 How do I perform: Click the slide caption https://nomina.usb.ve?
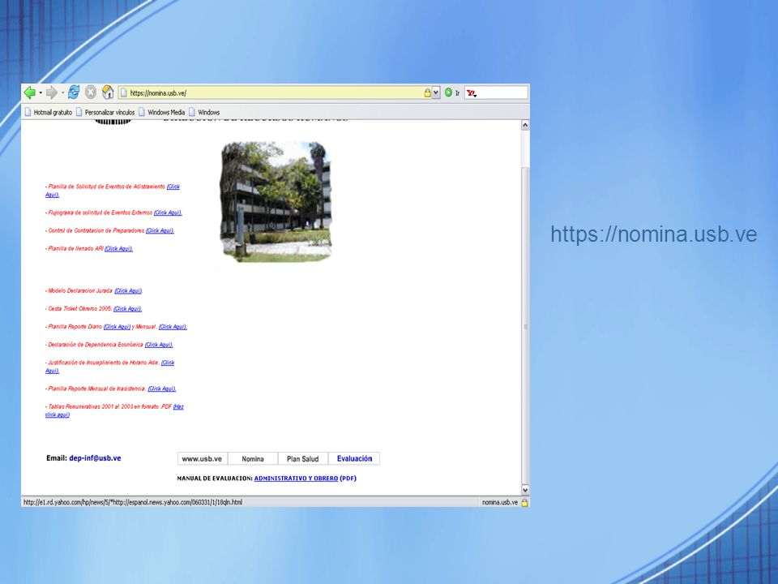pos(653,234)
